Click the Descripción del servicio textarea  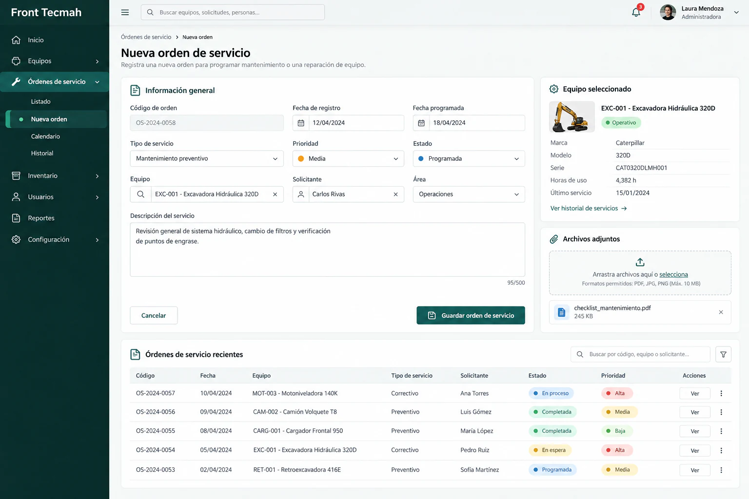pyautogui.click(x=327, y=249)
